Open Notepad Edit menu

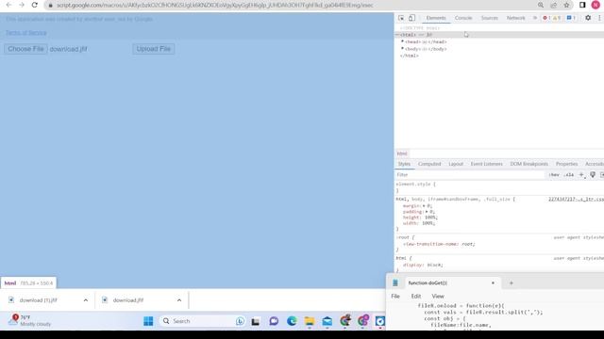[x=416, y=297]
